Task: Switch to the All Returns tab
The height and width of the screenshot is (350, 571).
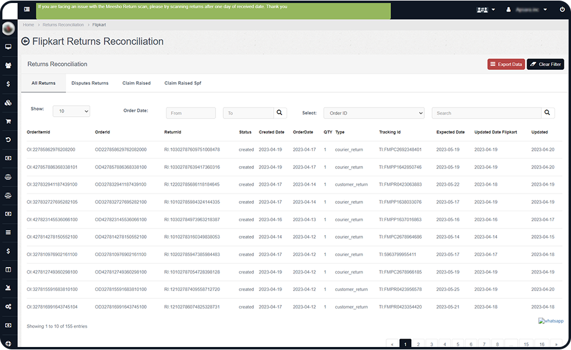Action: [43, 84]
